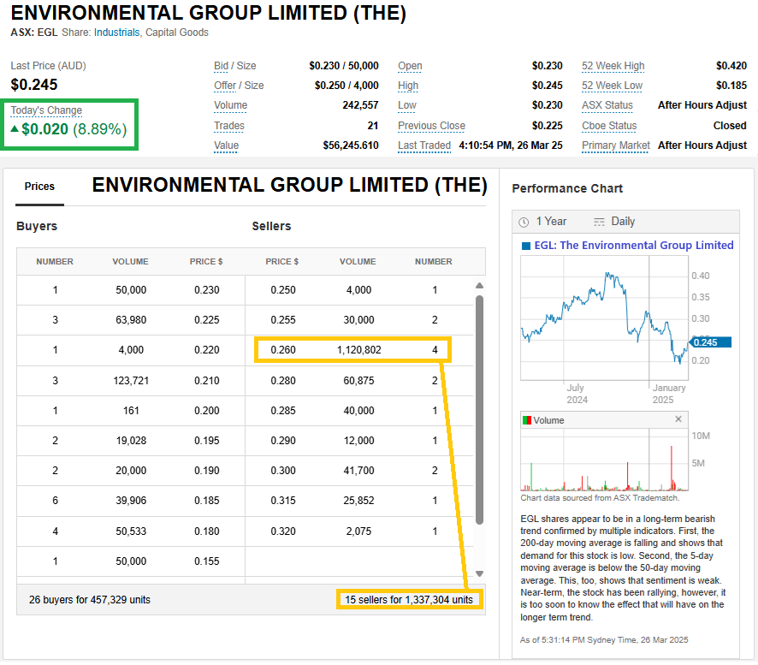The width and height of the screenshot is (758, 665).
Task: Click the ASX Status label
Action: pos(607,105)
